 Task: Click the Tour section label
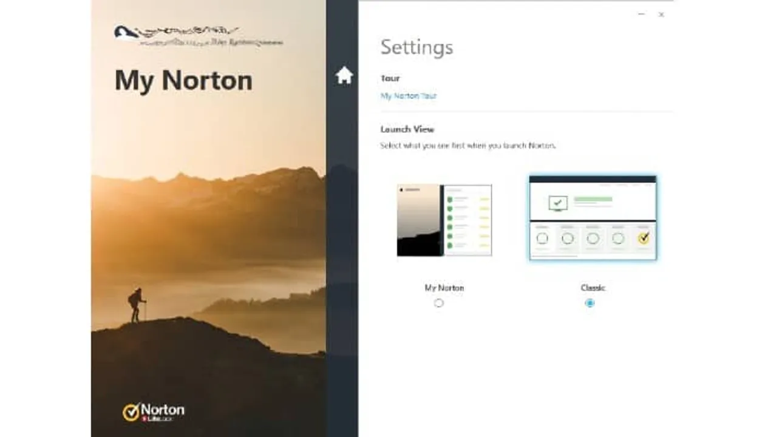(x=390, y=78)
